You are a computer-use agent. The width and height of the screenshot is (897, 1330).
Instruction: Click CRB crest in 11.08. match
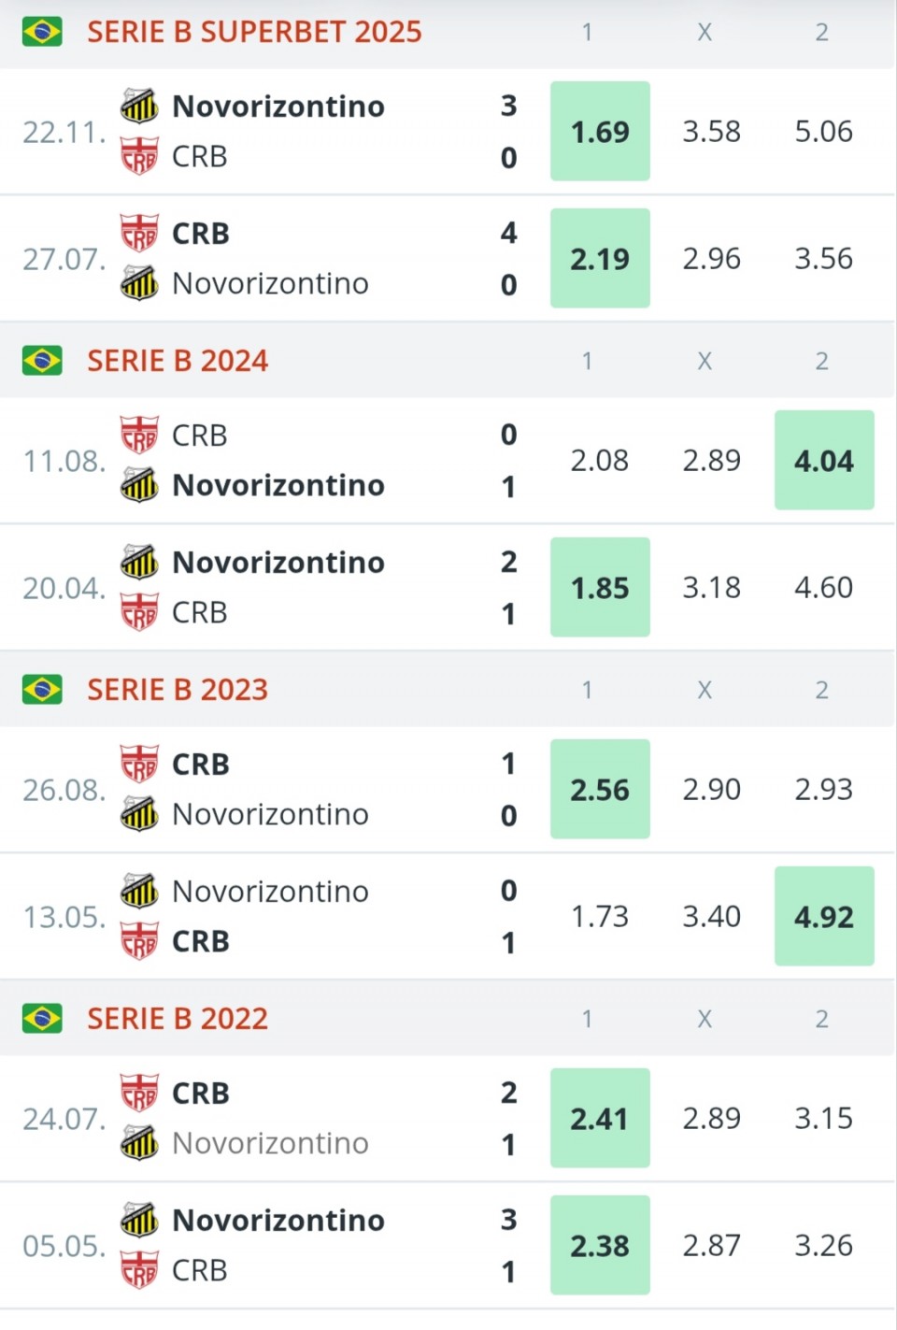coord(139,435)
